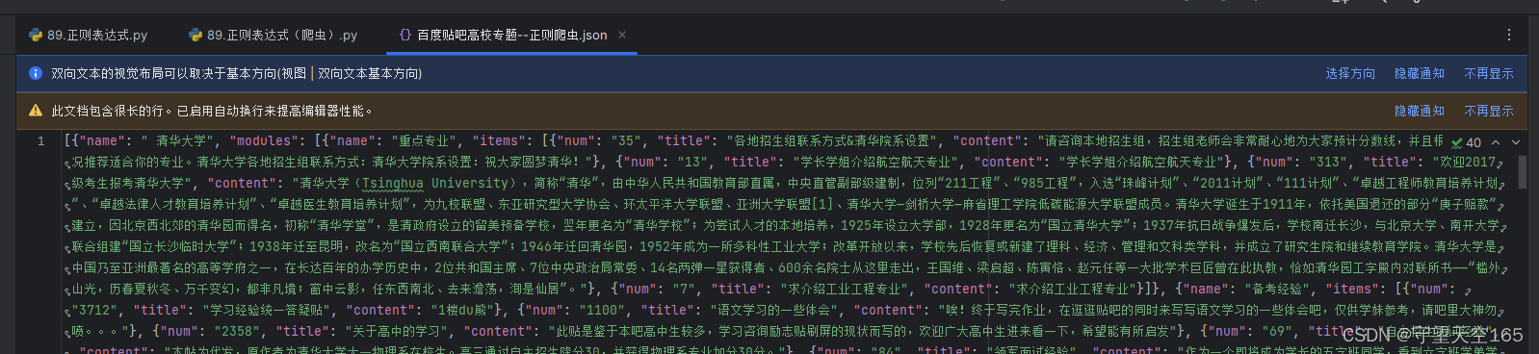Open the inspections widget showing 40 typos
The height and width of the screenshot is (354, 1539).
[x=1466, y=142]
